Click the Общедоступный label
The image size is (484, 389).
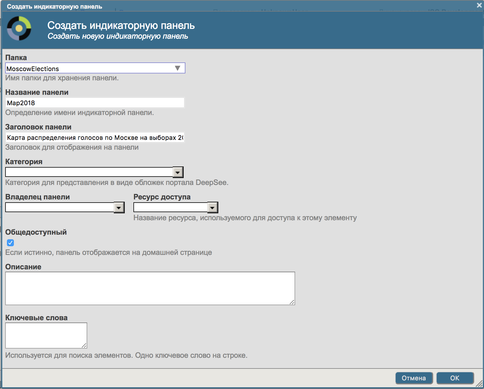tap(36, 232)
